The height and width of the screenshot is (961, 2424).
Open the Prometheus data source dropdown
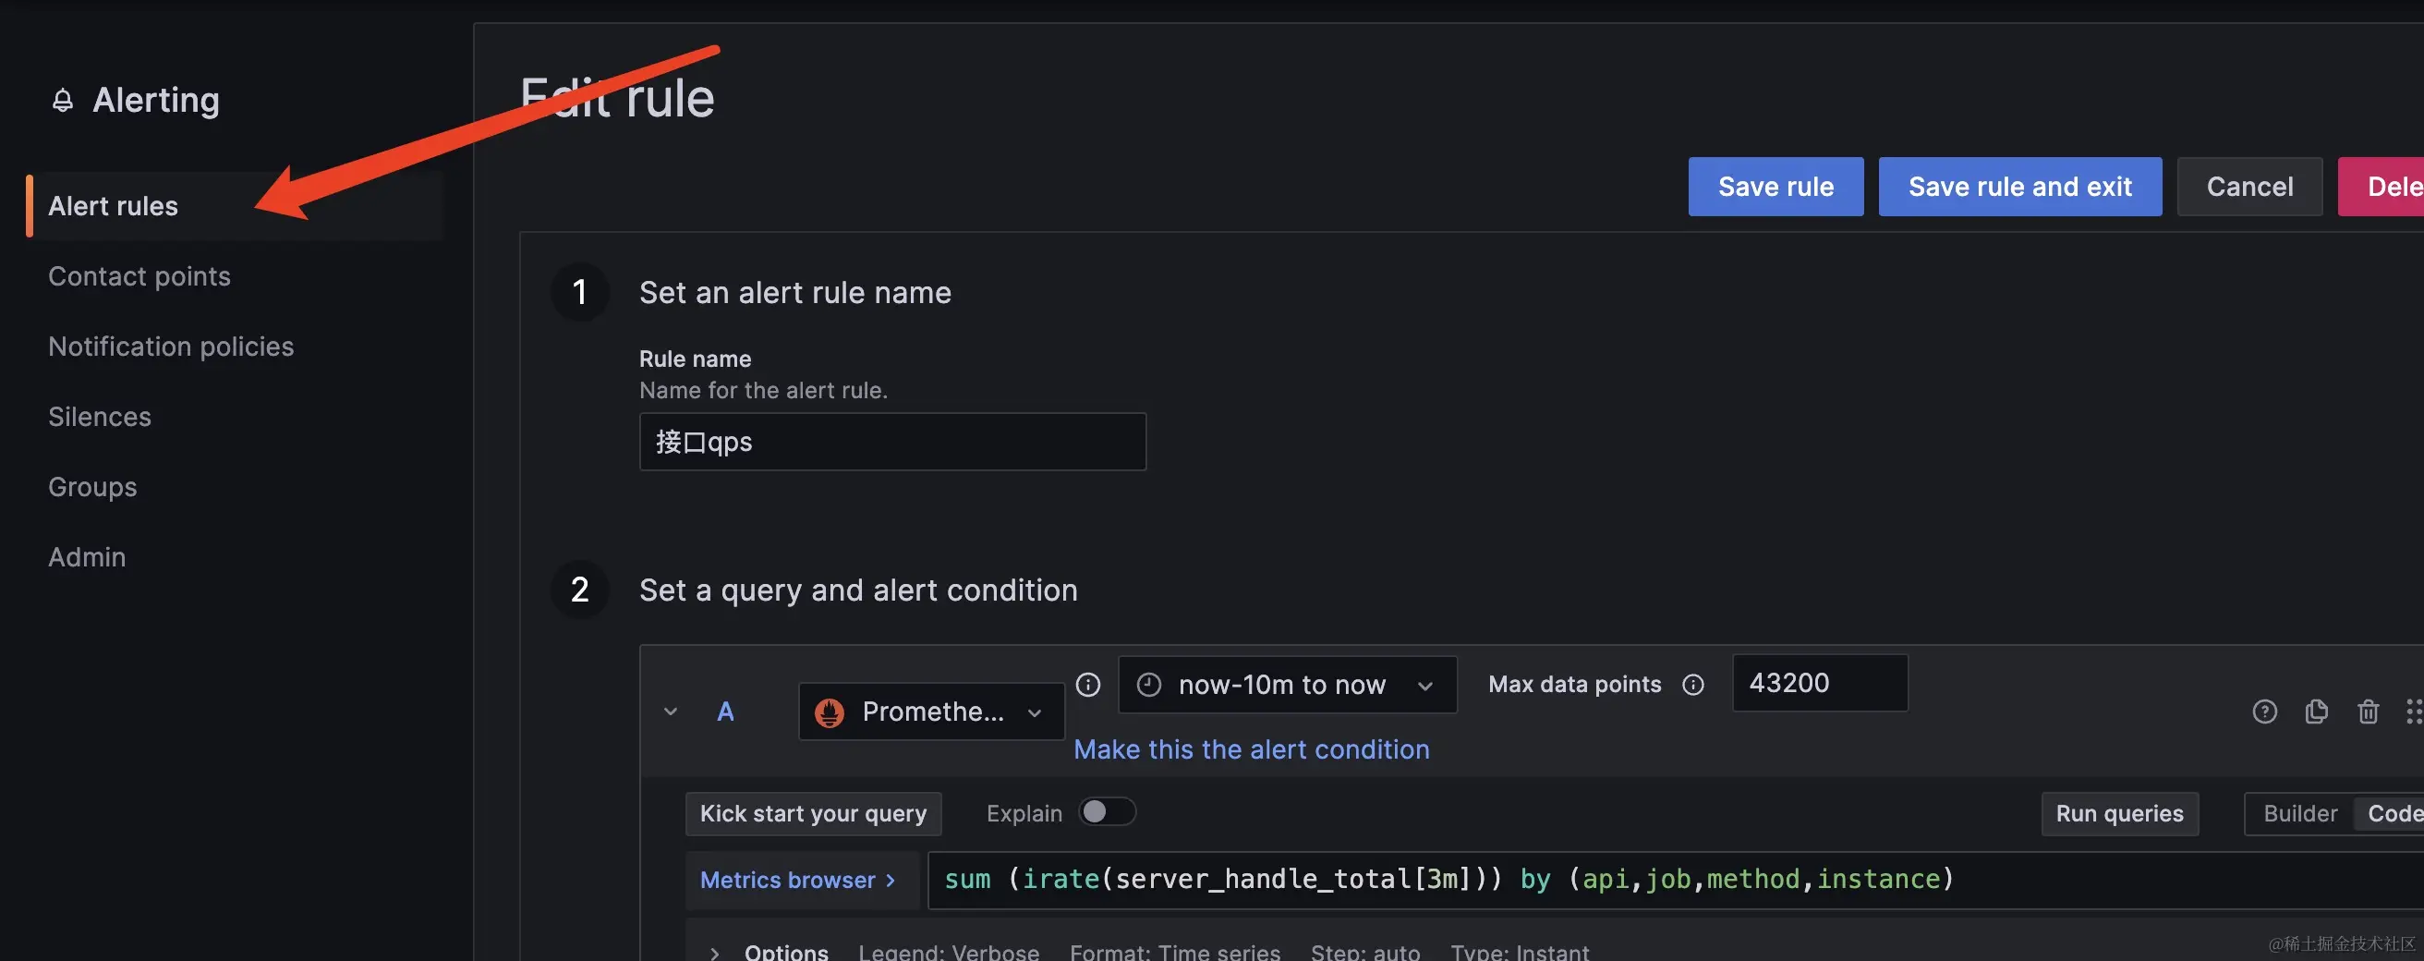[930, 712]
